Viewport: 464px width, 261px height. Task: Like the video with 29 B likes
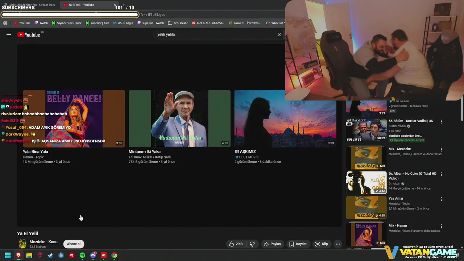coord(236,244)
